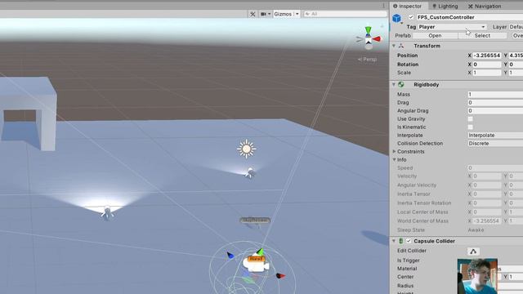Open the Tag dropdown showing Player
This screenshot has width=523, height=294.
pos(452,27)
